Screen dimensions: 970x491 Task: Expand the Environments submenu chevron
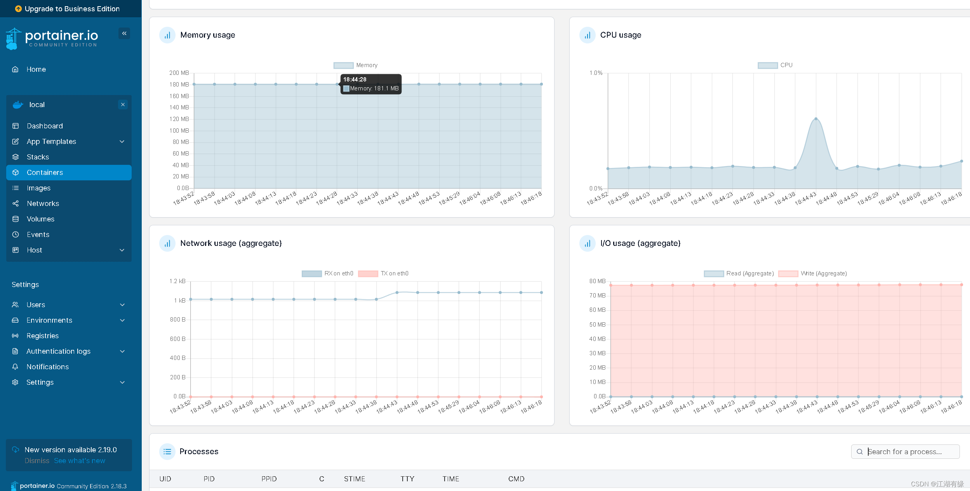(122, 320)
